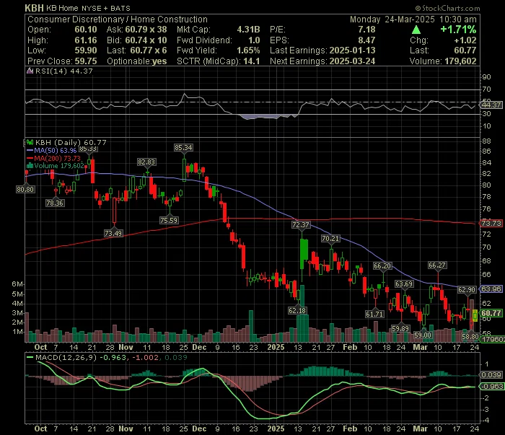Click the 85.34 price high annotation
This screenshot has width=505, height=435.
(x=183, y=148)
